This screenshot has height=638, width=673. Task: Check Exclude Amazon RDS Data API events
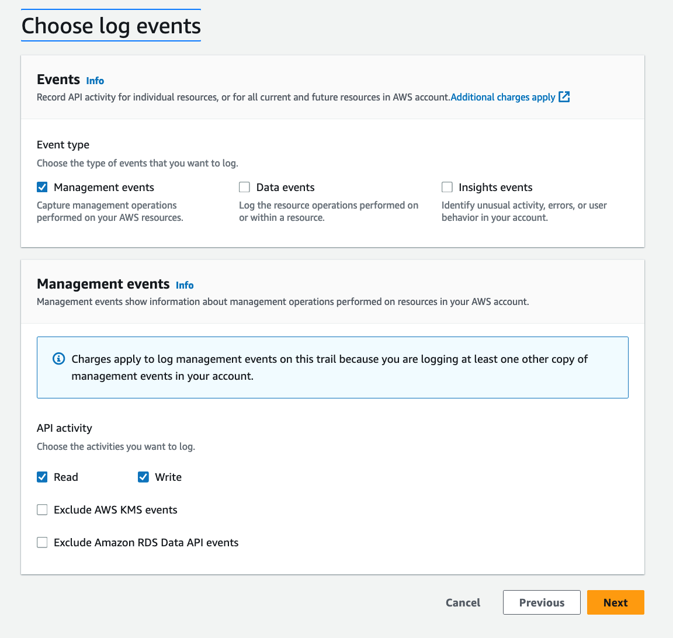(x=41, y=542)
